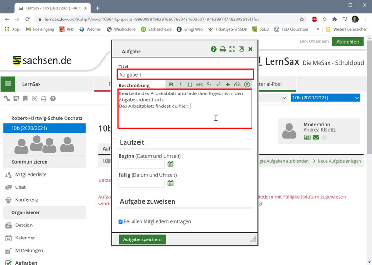Open the preview with the glasses icon
Image resolution: width=372 pixels, height=265 pixels.
pos(237,85)
